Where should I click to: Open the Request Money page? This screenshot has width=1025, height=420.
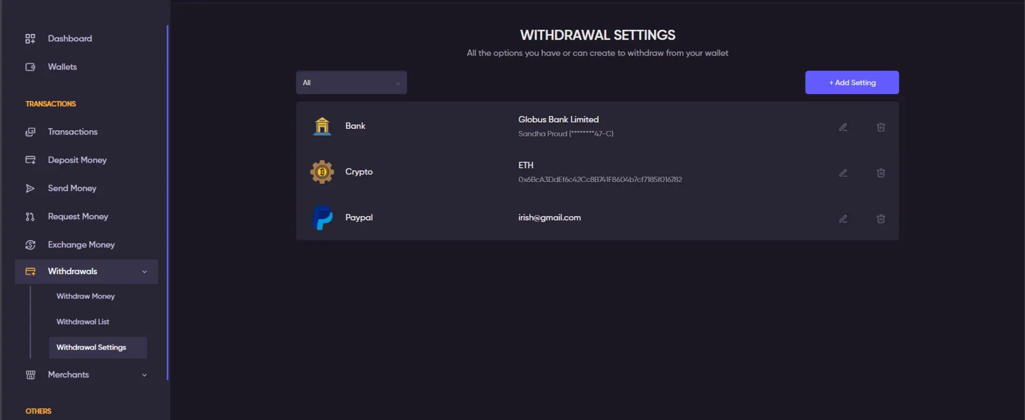point(78,217)
